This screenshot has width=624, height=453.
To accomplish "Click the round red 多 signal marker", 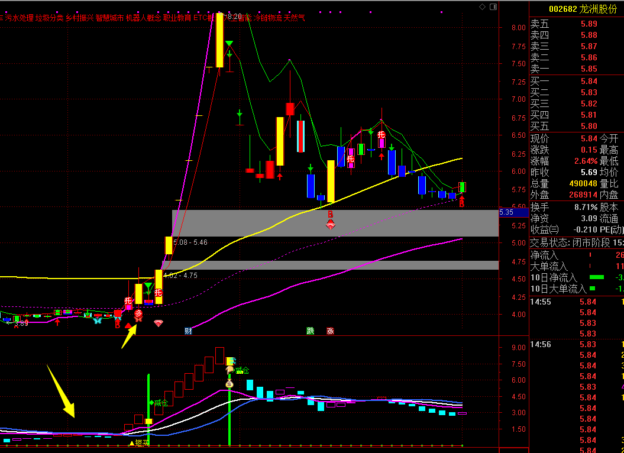I will coord(138,313).
